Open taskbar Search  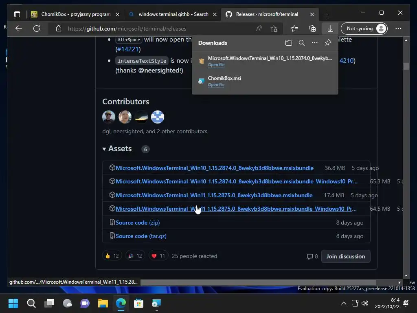pyautogui.click(x=31, y=303)
